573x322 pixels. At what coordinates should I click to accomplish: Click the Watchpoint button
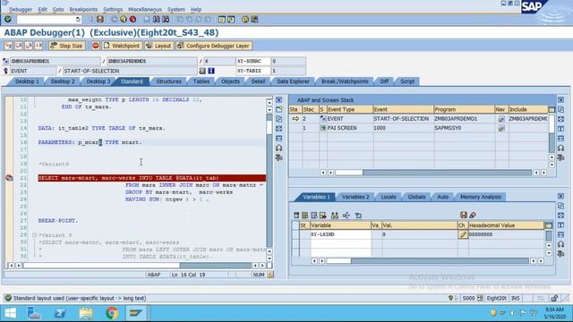point(122,46)
